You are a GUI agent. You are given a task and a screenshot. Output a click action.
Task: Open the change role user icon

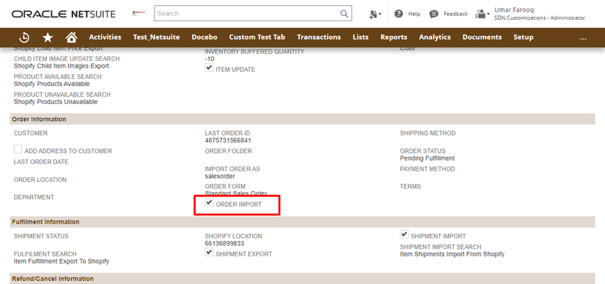[482, 14]
